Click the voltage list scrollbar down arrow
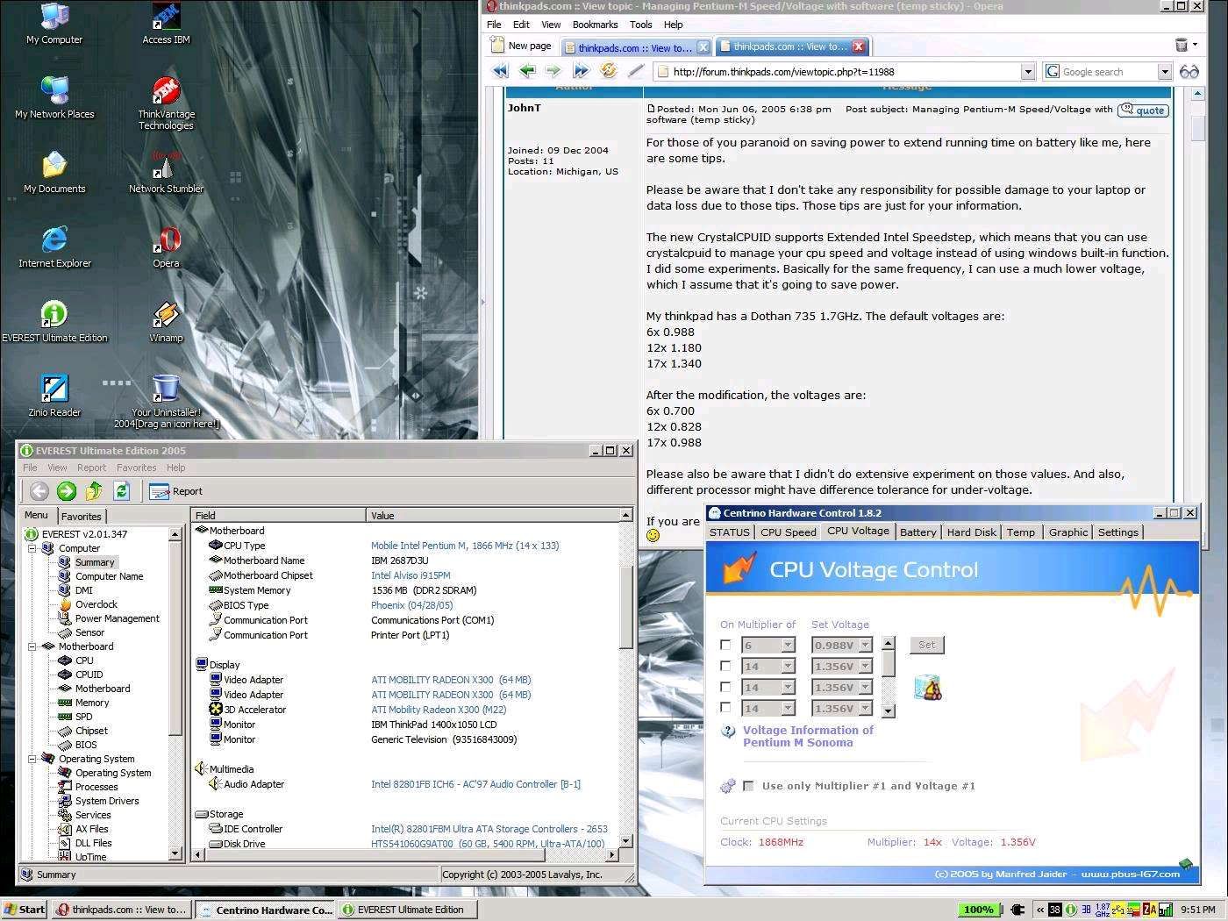 tap(889, 711)
